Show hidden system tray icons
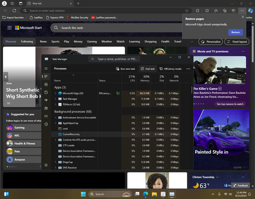Image resolution: width=255 pixels, height=199 pixels. [x=213, y=194]
